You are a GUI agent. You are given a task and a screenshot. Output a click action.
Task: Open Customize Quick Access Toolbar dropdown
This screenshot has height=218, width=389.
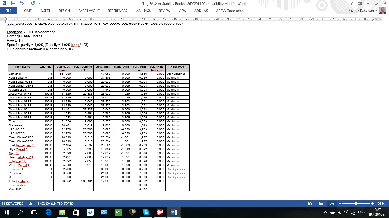(x=40, y=3)
